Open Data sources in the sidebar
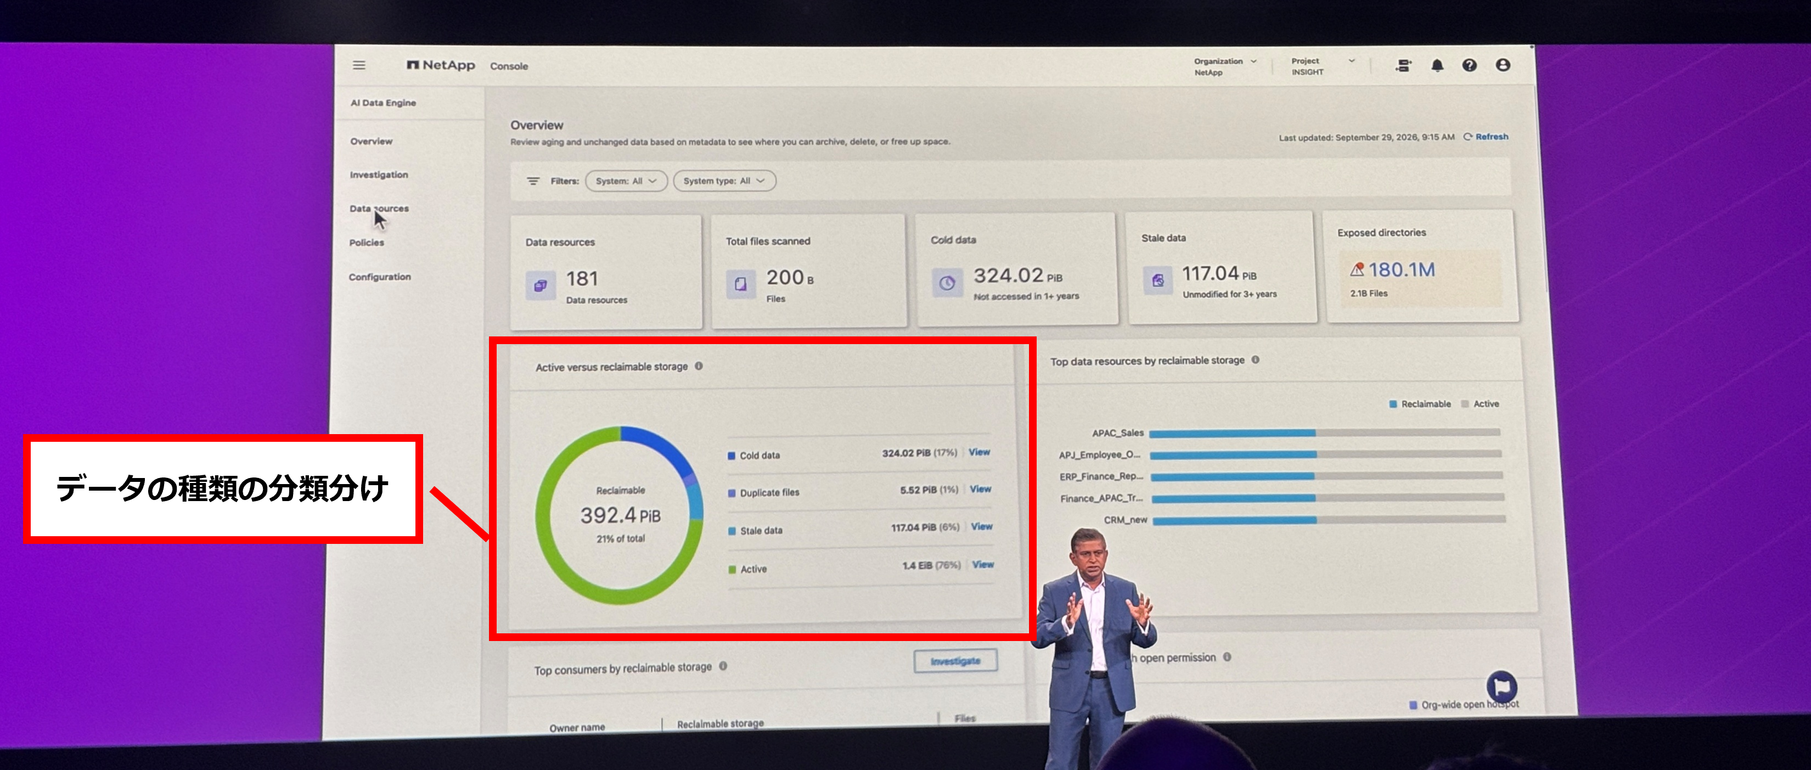 click(x=379, y=208)
